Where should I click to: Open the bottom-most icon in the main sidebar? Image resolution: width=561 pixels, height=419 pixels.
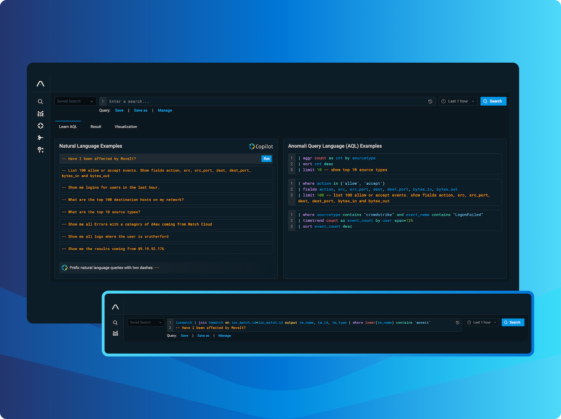(x=41, y=150)
